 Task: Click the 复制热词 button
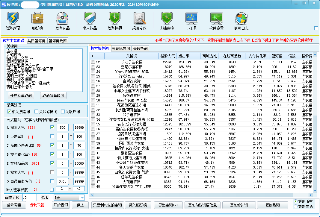272,205
